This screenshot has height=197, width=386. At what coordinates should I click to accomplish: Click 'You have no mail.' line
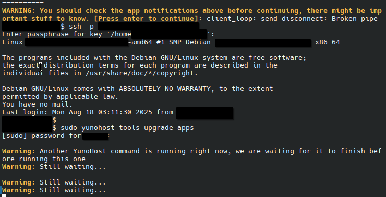[x=38, y=104]
